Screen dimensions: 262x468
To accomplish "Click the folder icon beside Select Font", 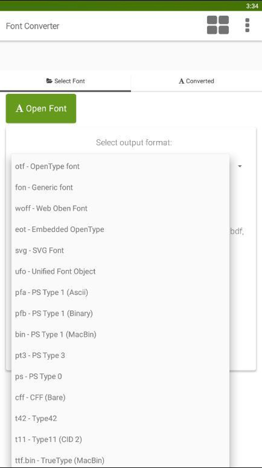I will point(49,81).
